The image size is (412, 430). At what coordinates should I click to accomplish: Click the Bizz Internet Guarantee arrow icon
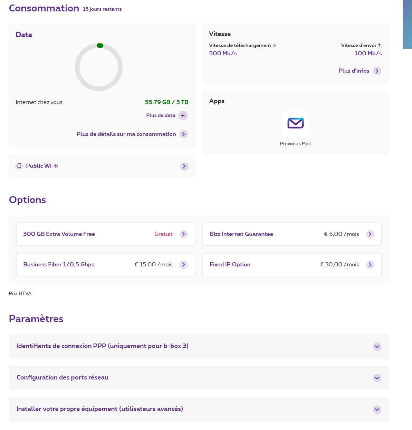370,234
